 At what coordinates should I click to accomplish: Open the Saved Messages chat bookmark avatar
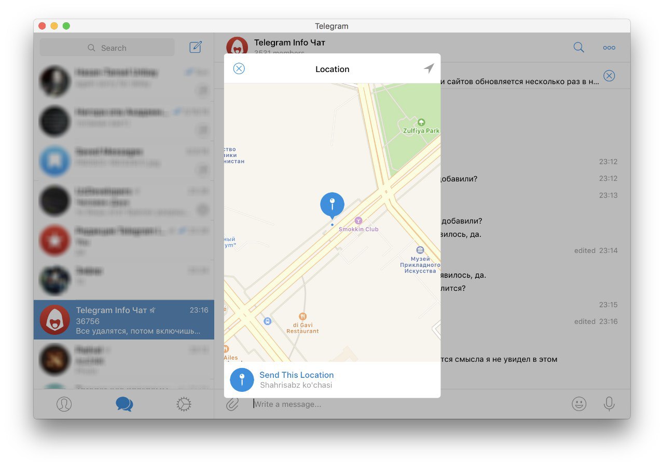click(x=54, y=161)
